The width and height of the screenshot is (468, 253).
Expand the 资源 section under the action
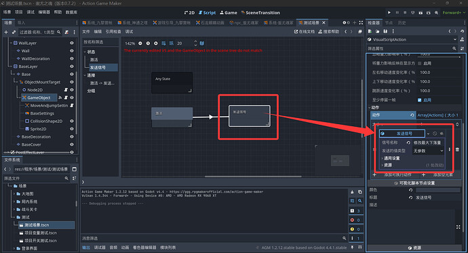click(387, 165)
